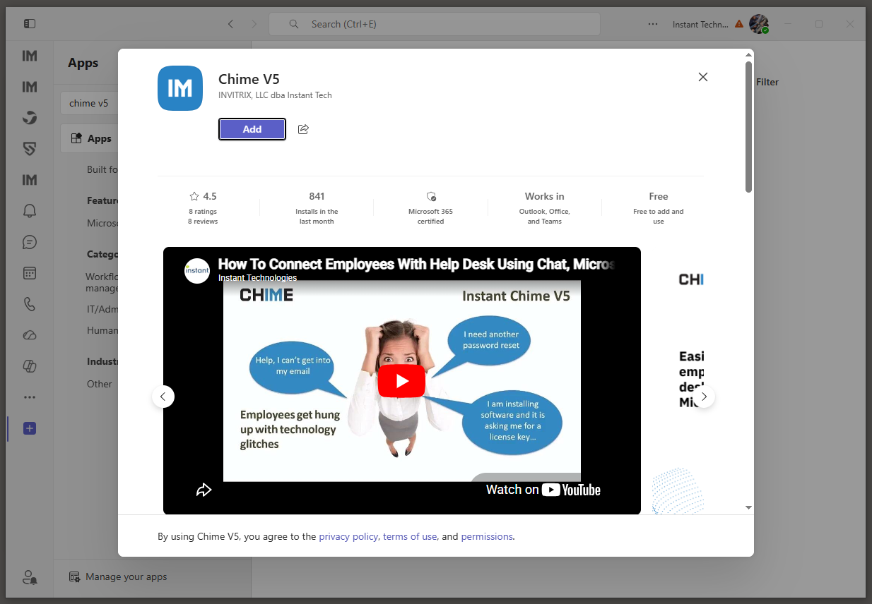The width and height of the screenshot is (872, 604).
Task: Select the Workflo... manage... category
Action: 102,282
